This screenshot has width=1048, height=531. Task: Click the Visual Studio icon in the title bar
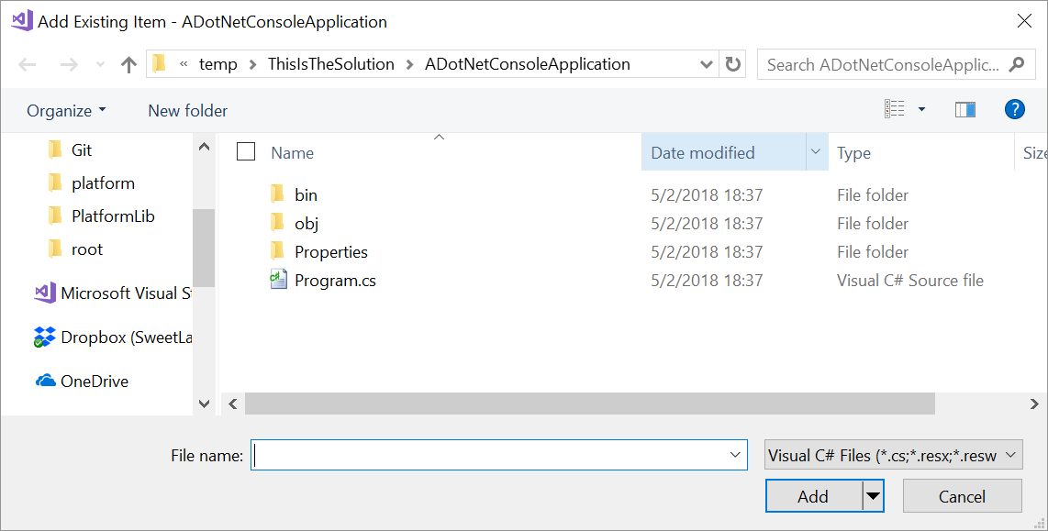pos(20,20)
